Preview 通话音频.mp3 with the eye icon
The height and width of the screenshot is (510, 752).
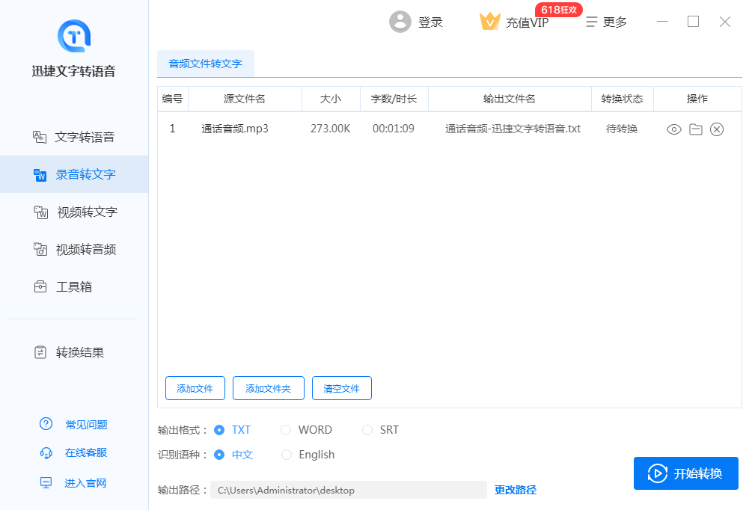click(674, 129)
